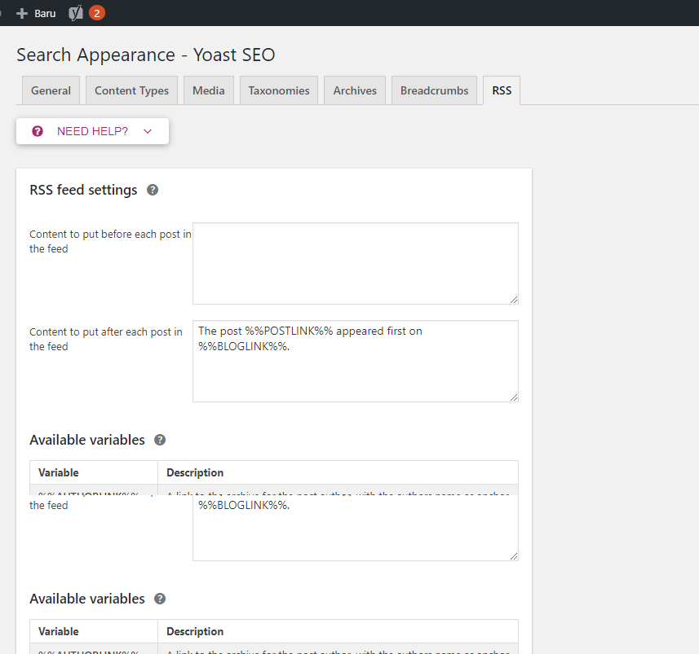Click the question mark icon in NEED HELP?
This screenshot has width=699, height=654.
tap(38, 131)
